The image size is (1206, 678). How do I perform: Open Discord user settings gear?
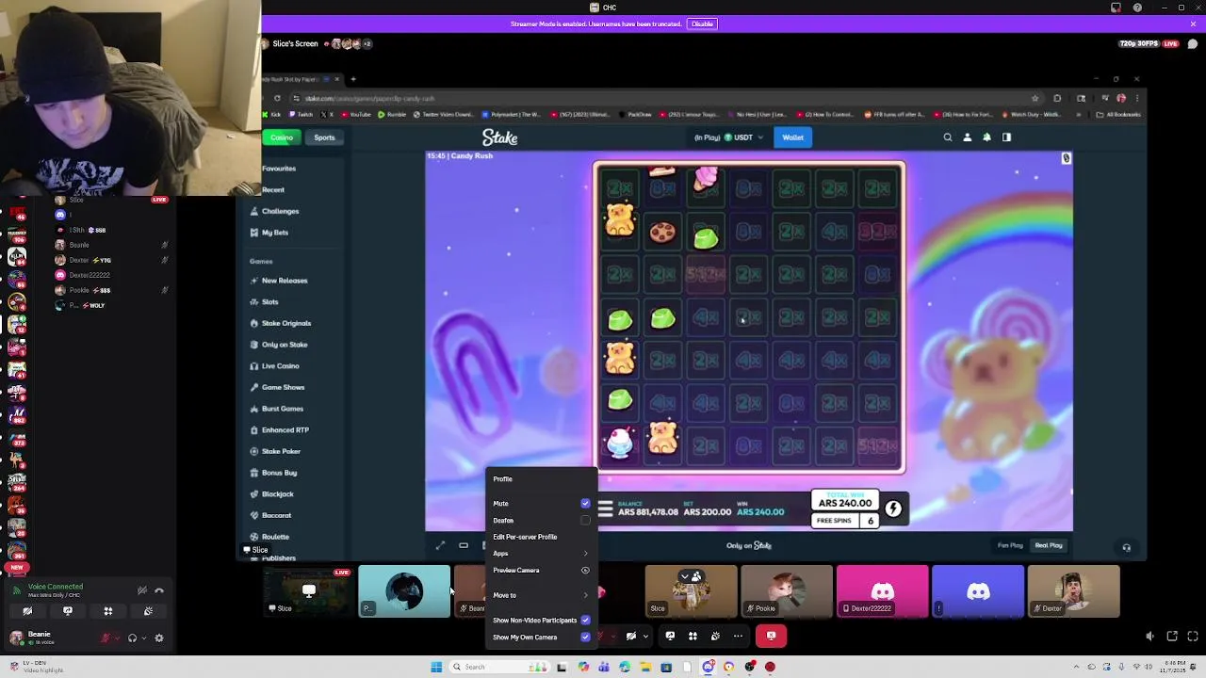point(159,638)
